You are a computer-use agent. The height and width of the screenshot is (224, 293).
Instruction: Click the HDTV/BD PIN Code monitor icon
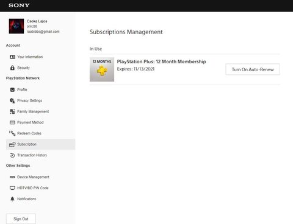tap(12, 188)
